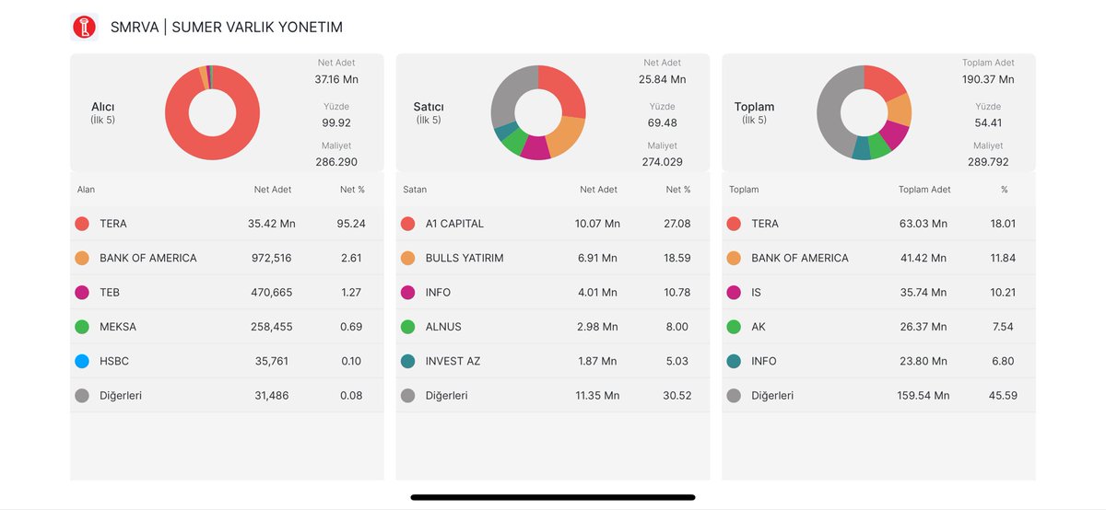
Task: Click Alıcı Net Adet 37.16 Mn
Action: click(x=336, y=79)
